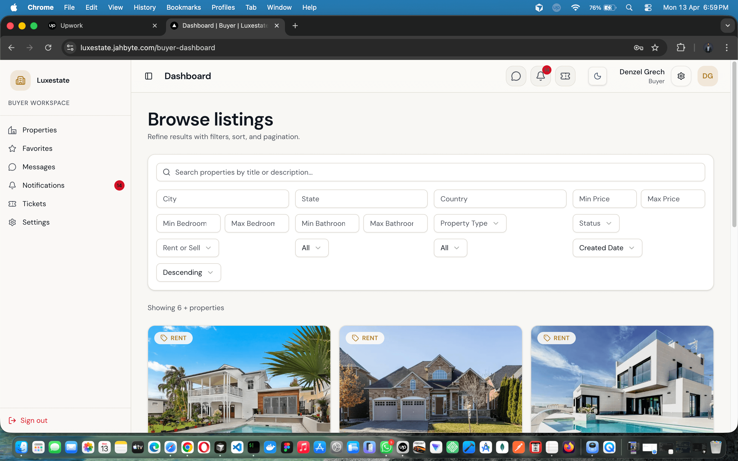Click the ticket icon in the header
The image size is (738, 461).
click(x=565, y=76)
